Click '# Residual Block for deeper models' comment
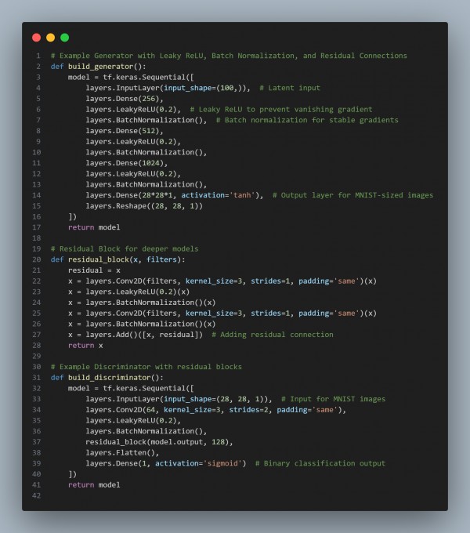 125,248
